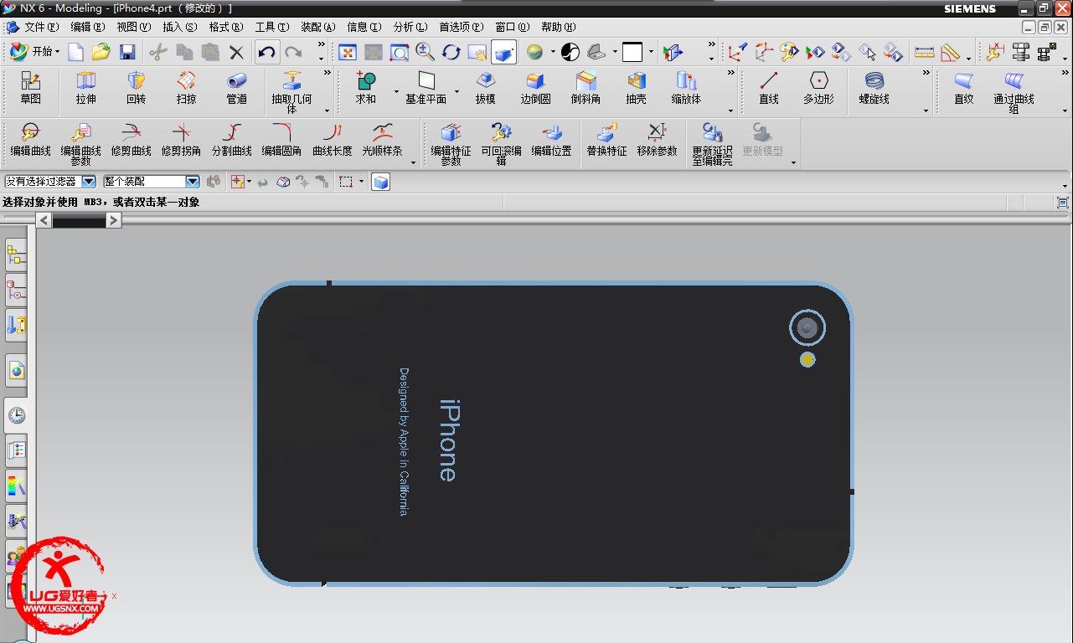Select the 基准平面 (Datum Plane) tool
The height and width of the screenshot is (643, 1073).
pos(426,88)
